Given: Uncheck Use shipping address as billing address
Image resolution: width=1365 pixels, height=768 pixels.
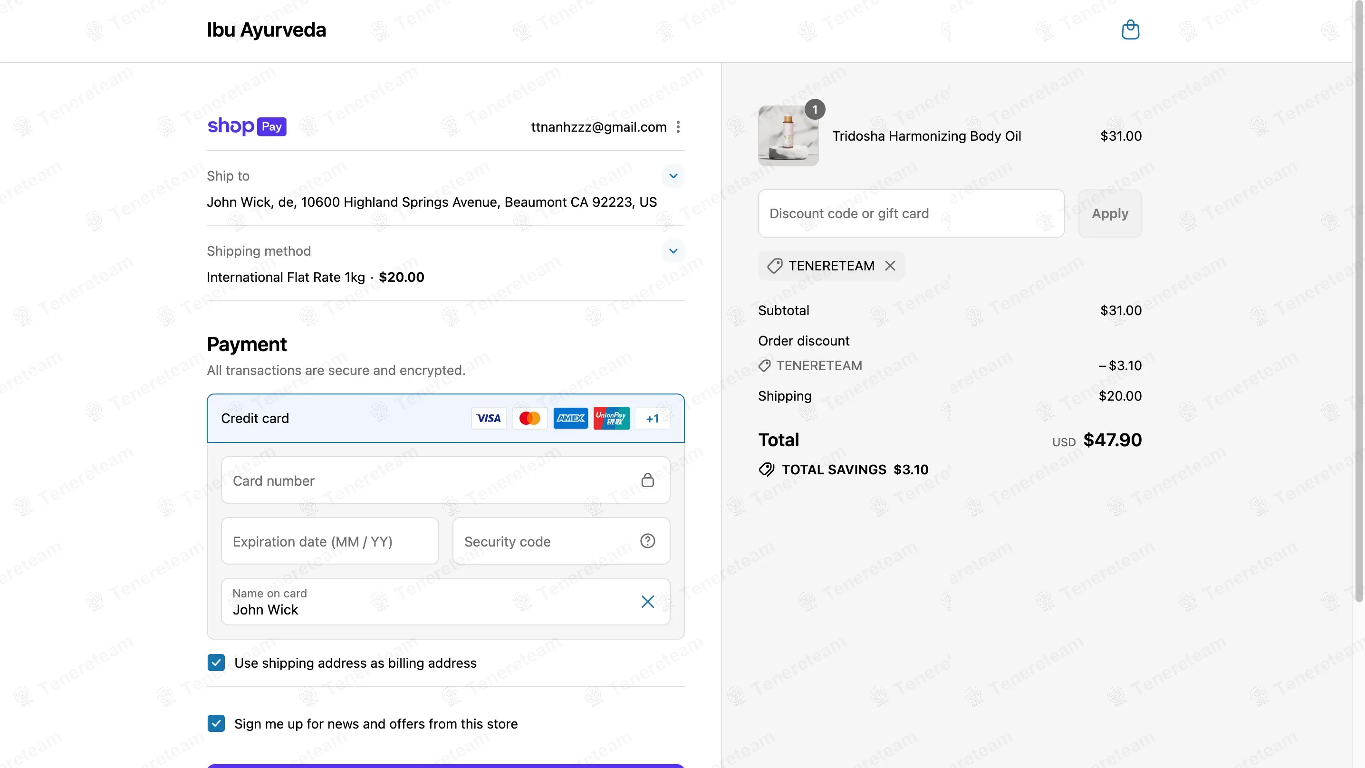Looking at the screenshot, I should pyautogui.click(x=216, y=662).
